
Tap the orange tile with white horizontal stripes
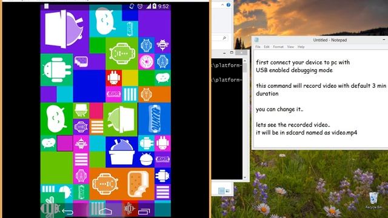point(97,127)
